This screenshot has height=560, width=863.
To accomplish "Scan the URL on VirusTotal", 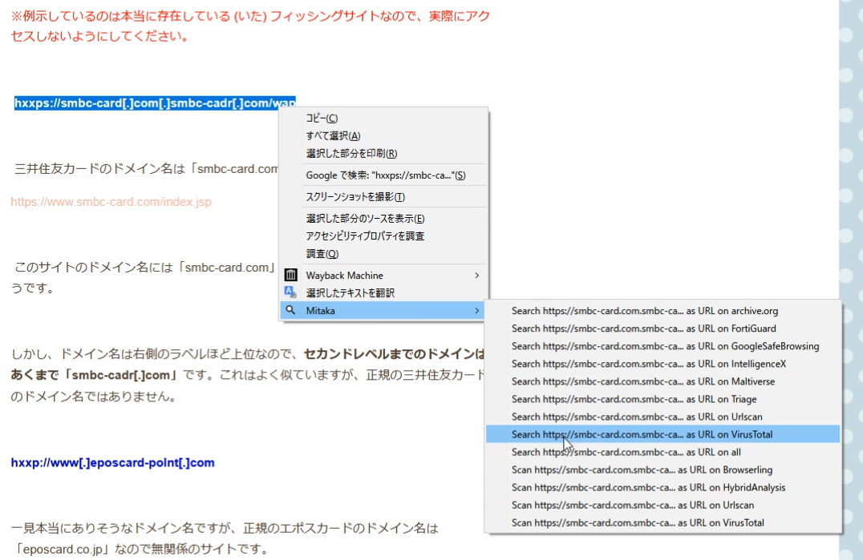I will [662, 522].
